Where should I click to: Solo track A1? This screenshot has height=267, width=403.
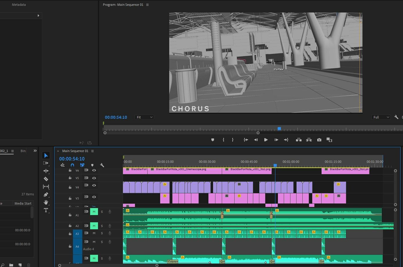102,212
